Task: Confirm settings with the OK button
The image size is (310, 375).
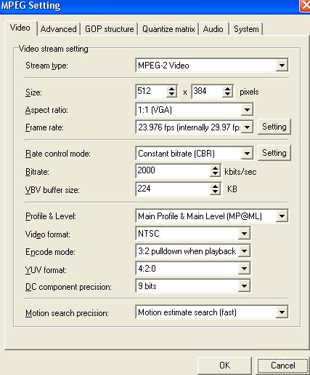Action: point(224,366)
